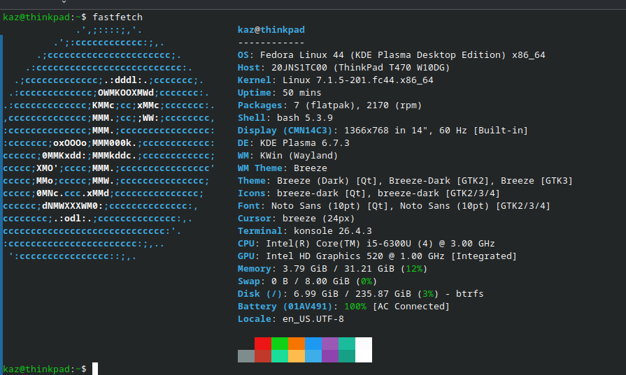The image size is (626, 375).
Task: Click the 'btrfs' filesystem text
Action: coord(469,294)
